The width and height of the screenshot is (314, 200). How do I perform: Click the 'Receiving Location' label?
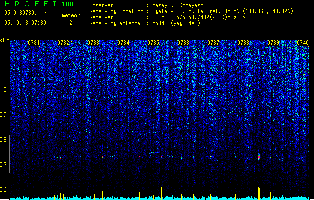click(116, 11)
